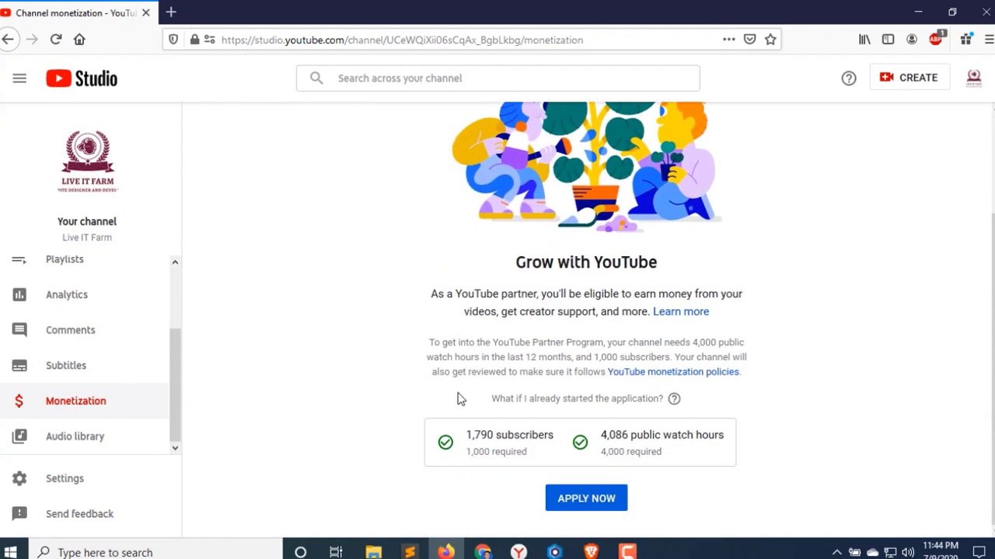
Task: Click the CREATE video button
Action: pos(909,78)
